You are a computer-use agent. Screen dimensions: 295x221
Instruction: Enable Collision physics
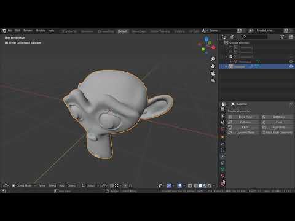pos(243,122)
